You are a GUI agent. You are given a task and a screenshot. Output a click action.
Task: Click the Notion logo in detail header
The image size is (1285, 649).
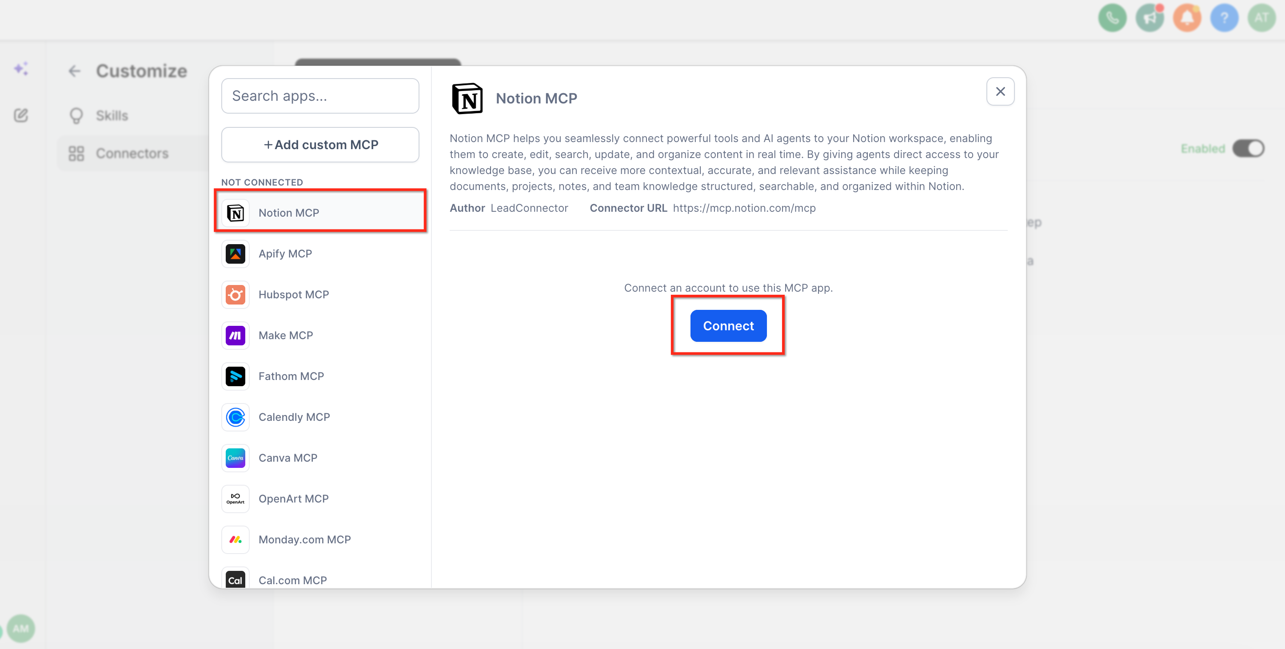[467, 98]
